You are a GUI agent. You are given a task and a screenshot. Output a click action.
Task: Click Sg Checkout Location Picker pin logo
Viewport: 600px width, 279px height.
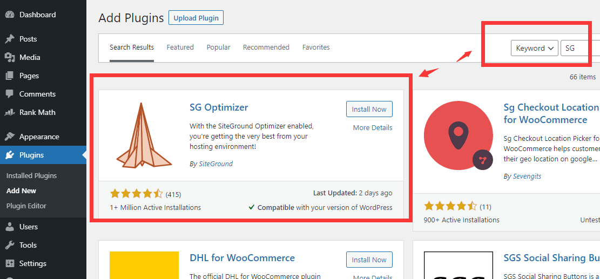[x=459, y=135]
